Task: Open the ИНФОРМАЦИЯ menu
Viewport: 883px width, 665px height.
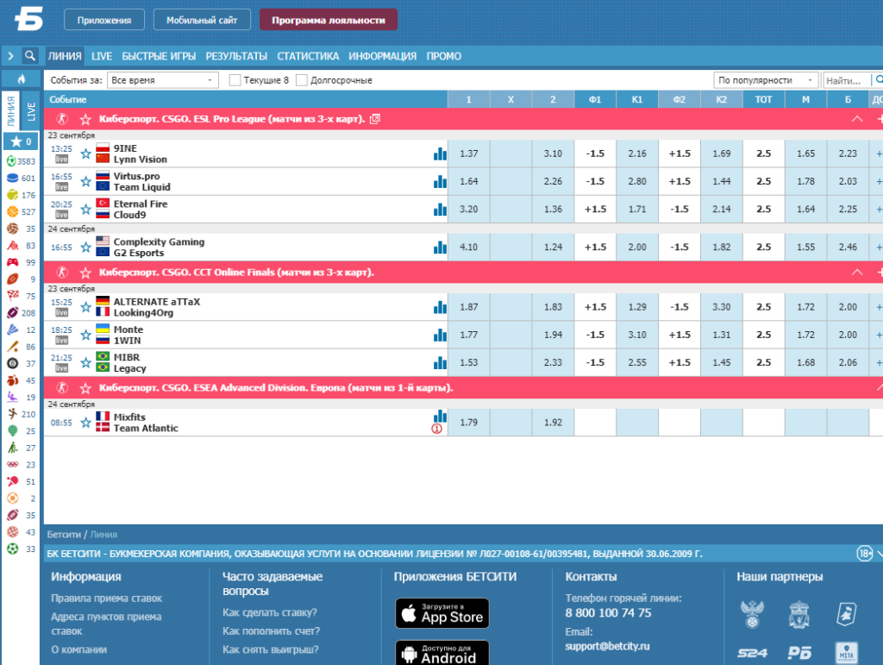Action: (382, 56)
